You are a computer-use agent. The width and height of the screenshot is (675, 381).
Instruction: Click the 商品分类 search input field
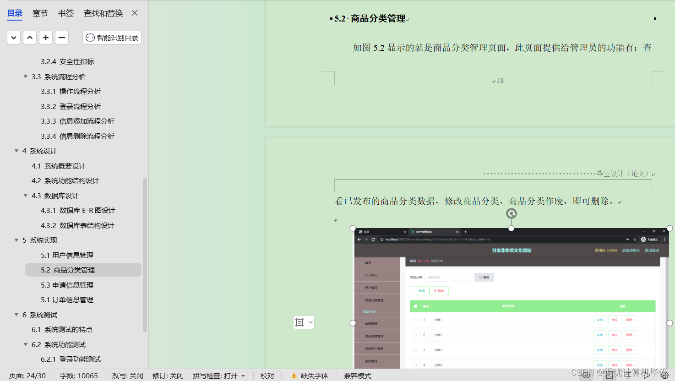pyautogui.click(x=448, y=277)
